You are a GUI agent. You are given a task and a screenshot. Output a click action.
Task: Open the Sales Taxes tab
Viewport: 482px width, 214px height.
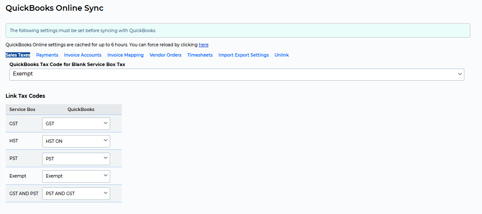pos(18,55)
